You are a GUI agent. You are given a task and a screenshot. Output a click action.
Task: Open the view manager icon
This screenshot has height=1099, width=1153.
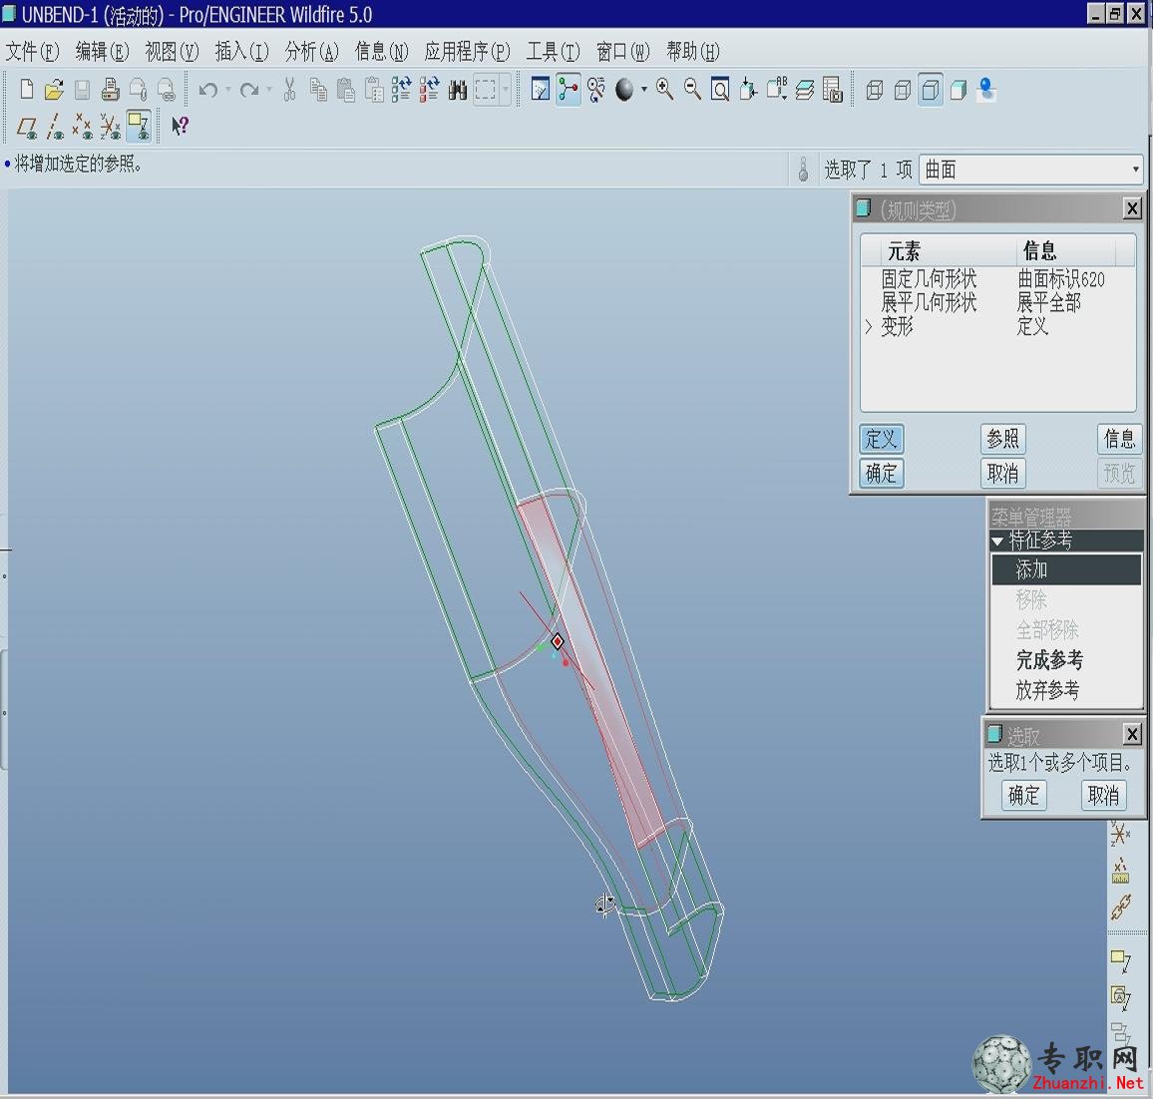click(x=833, y=90)
